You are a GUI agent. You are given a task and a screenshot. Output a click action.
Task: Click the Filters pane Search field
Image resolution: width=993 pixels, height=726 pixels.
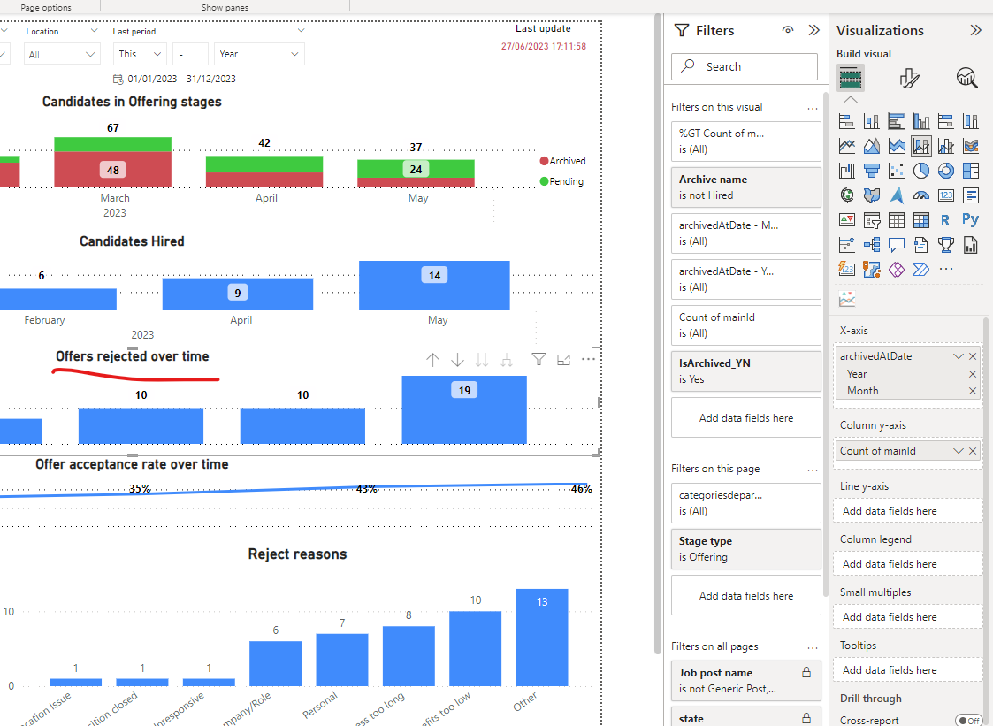(x=745, y=66)
